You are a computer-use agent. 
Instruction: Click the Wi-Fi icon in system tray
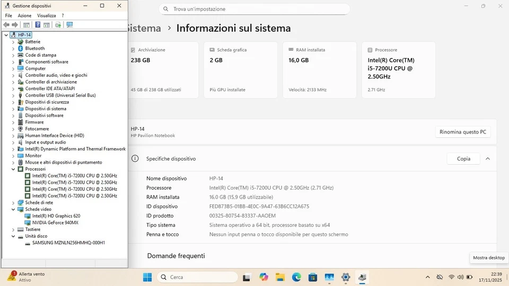(x=451, y=277)
